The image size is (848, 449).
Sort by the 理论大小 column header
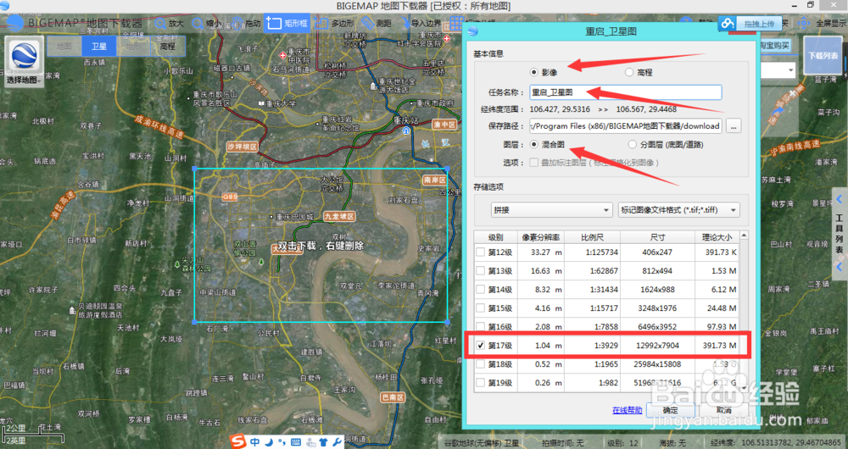point(717,237)
